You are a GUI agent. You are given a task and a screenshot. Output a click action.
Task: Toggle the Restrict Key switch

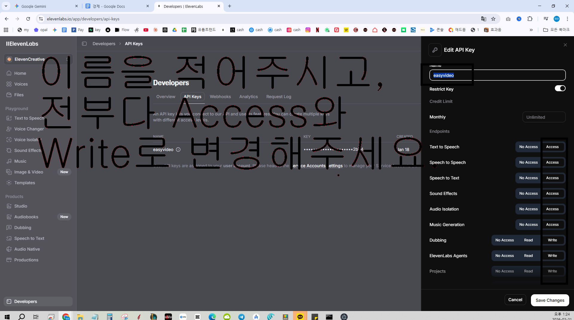560,88
